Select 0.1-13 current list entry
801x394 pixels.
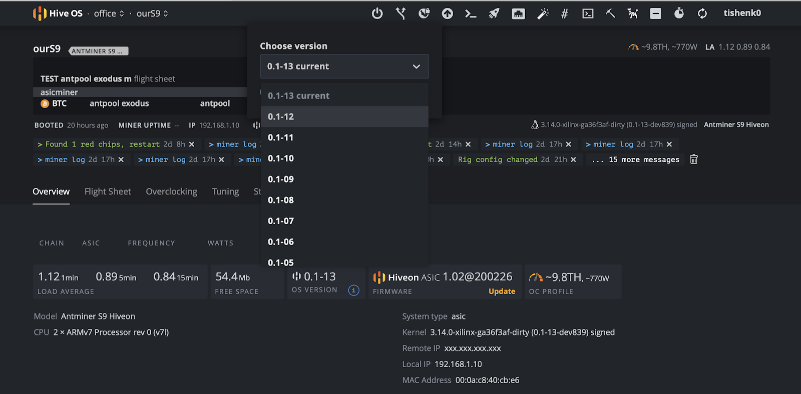click(344, 95)
